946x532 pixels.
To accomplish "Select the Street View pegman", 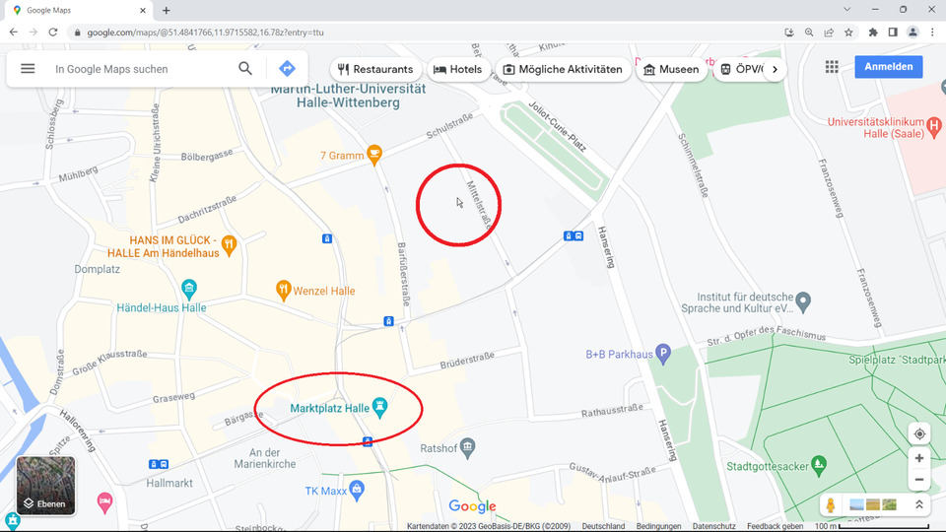I will point(831,504).
